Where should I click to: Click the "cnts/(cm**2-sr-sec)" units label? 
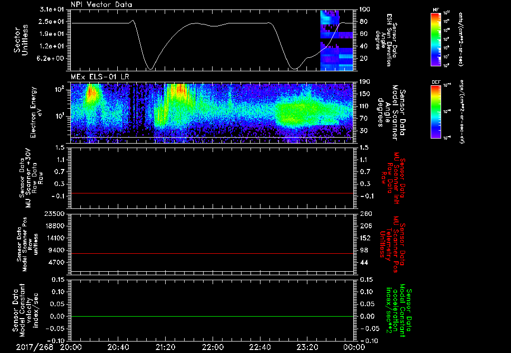[x=461, y=39]
